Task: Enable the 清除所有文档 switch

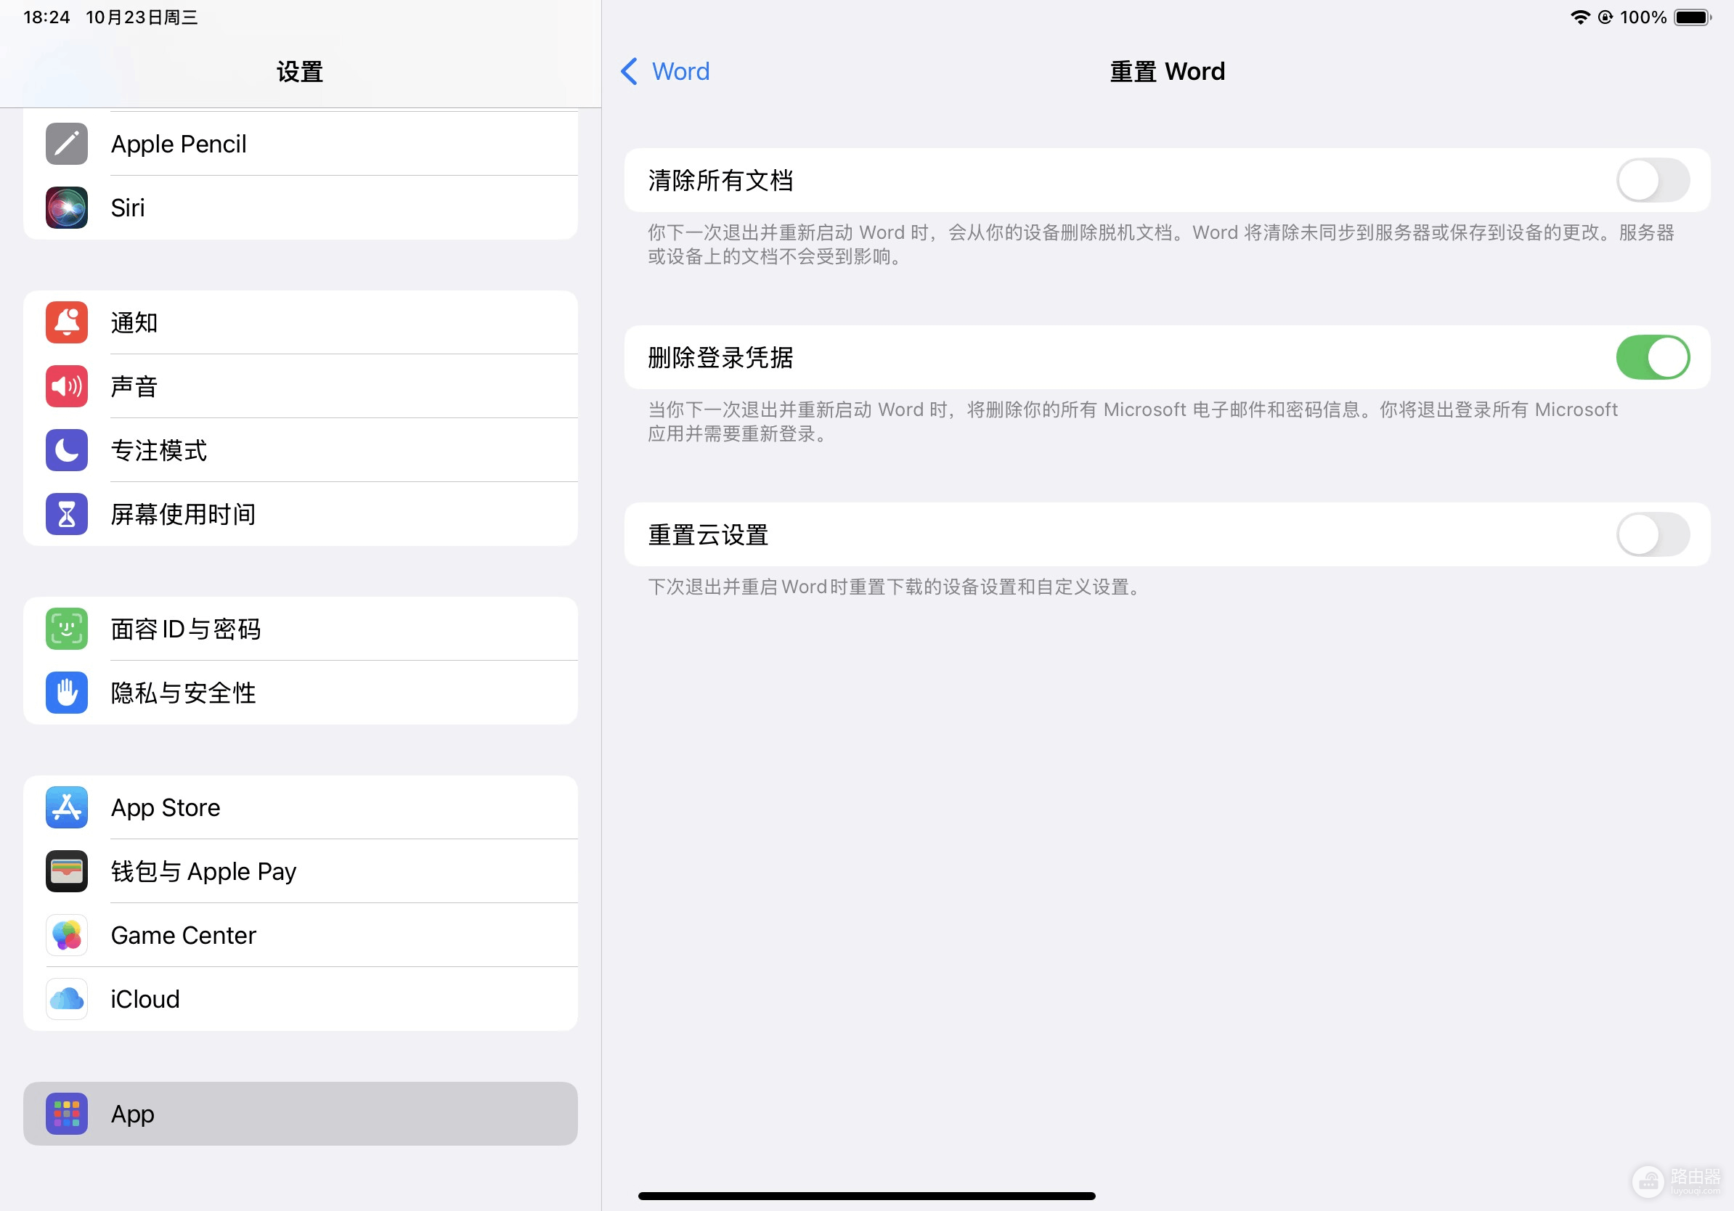Action: (x=1653, y=181)
